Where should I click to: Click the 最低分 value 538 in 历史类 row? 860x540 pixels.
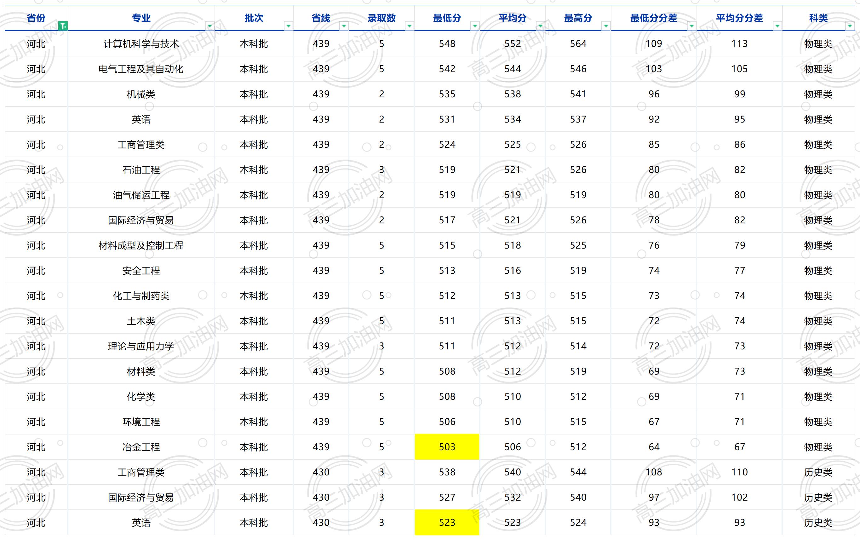[x=447, y=472]
